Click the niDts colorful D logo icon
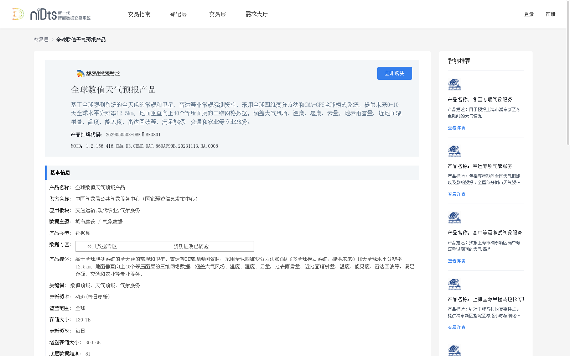This screenshot has width=570, height=356. tap(17, 14)
